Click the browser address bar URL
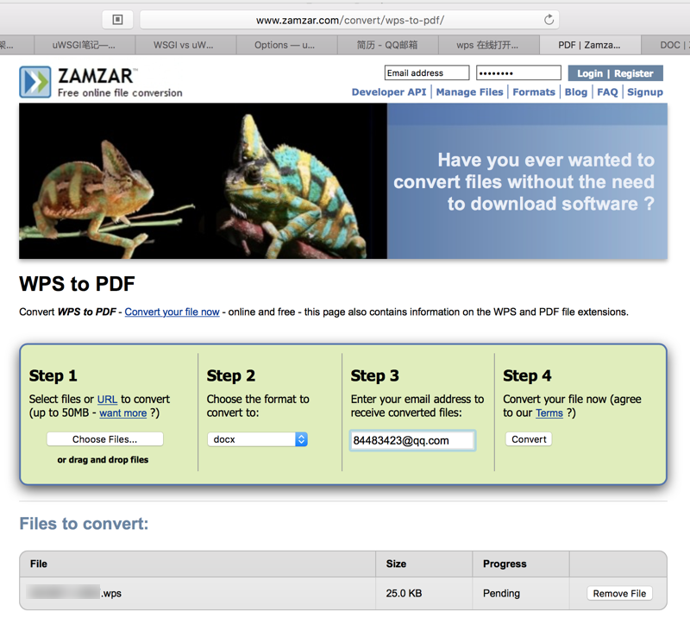690x624 pixels. click(350, 20)
